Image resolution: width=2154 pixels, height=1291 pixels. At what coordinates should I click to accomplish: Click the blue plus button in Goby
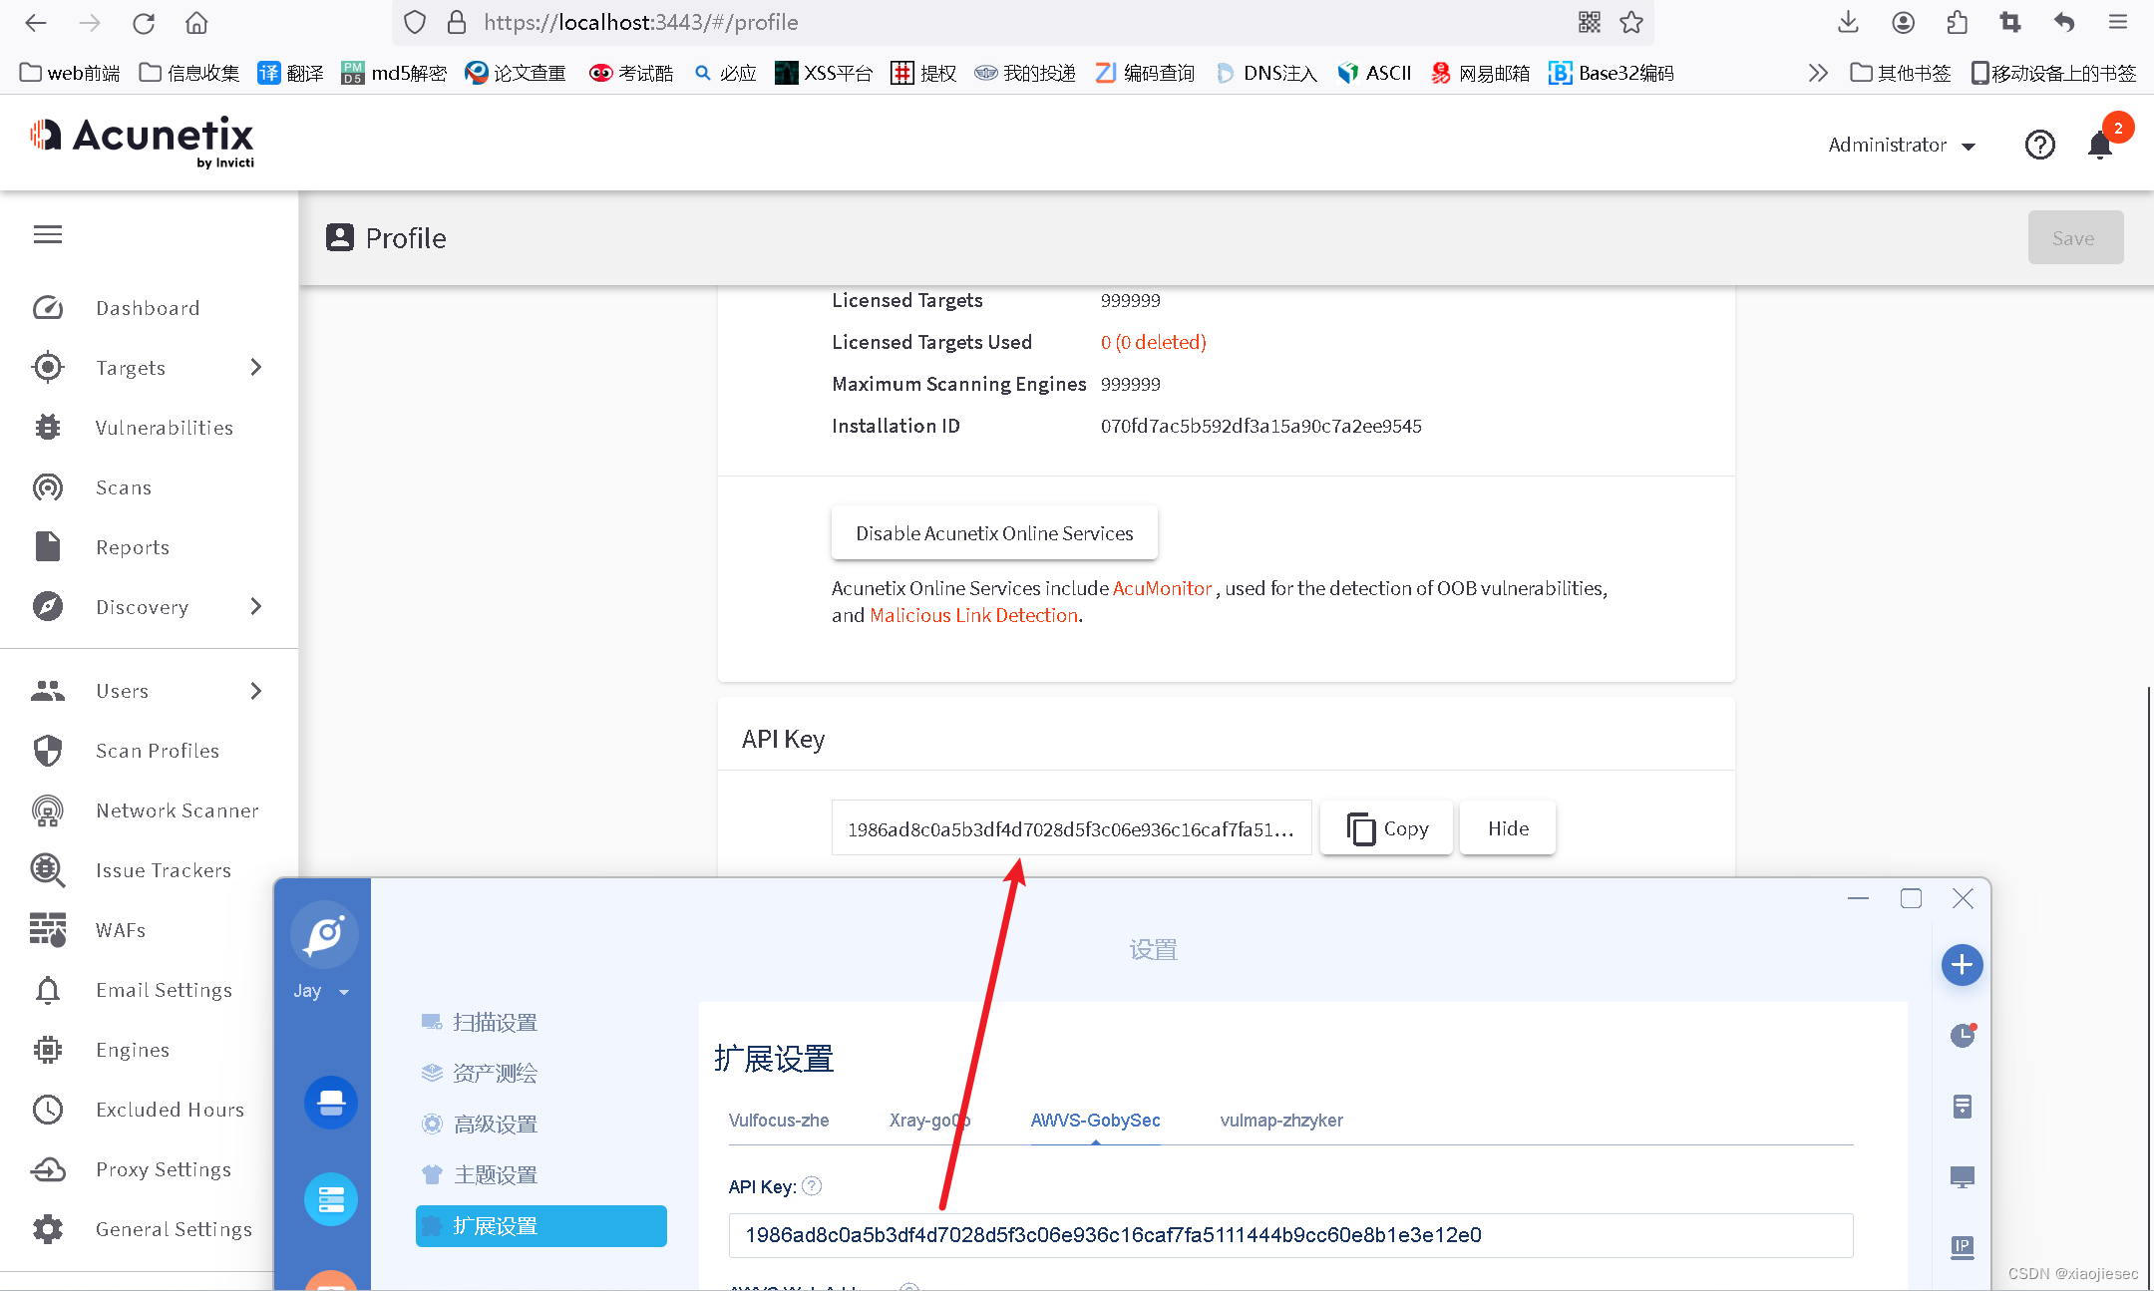point(1962,965)
